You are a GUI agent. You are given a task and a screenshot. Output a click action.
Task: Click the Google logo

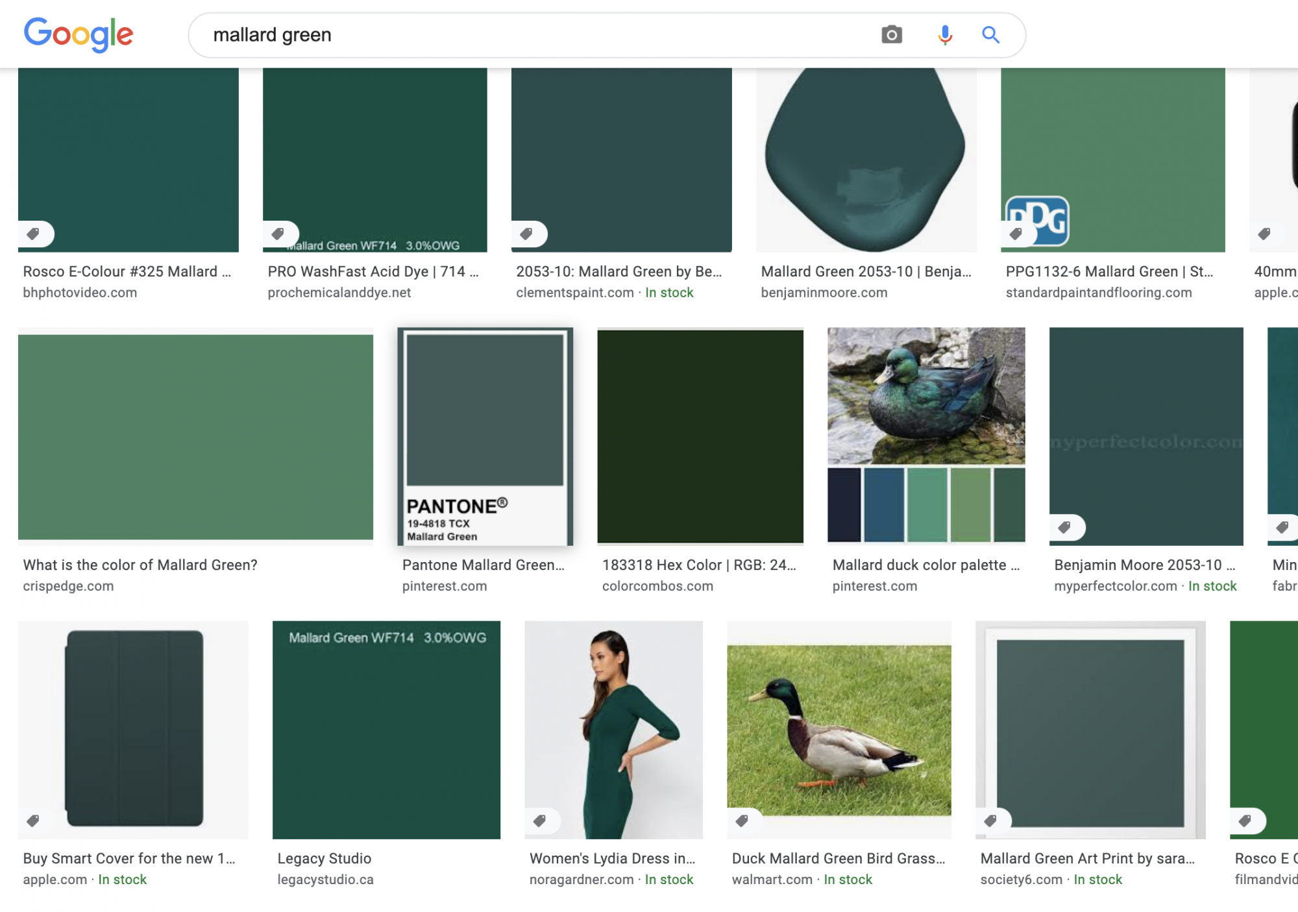coord(79,34)
